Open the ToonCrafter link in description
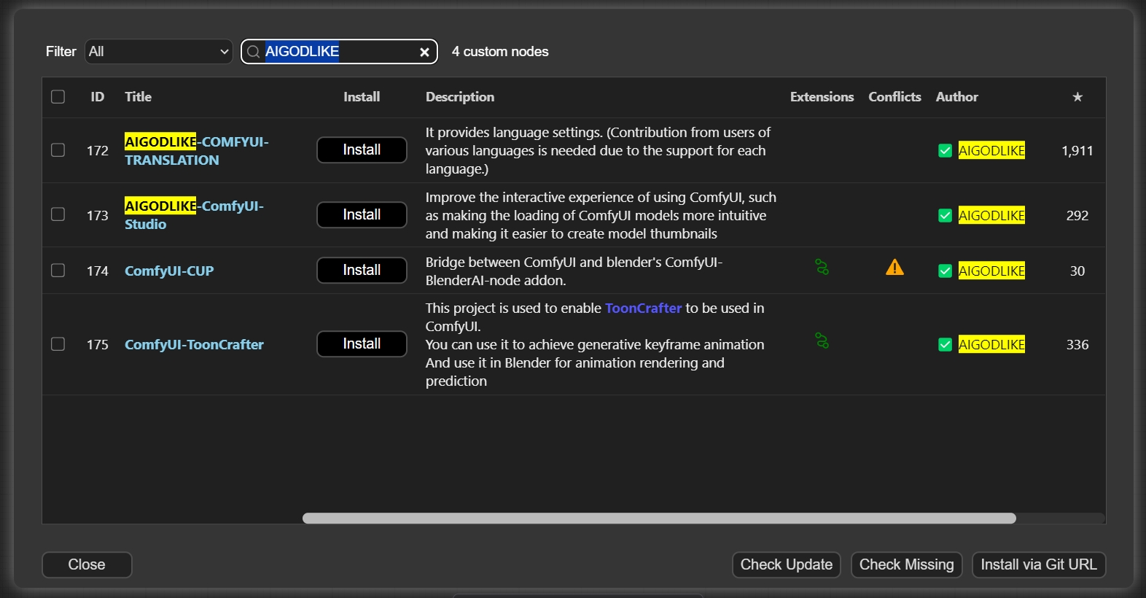Viewport: 1146px width, 598px height. (643, 308)
